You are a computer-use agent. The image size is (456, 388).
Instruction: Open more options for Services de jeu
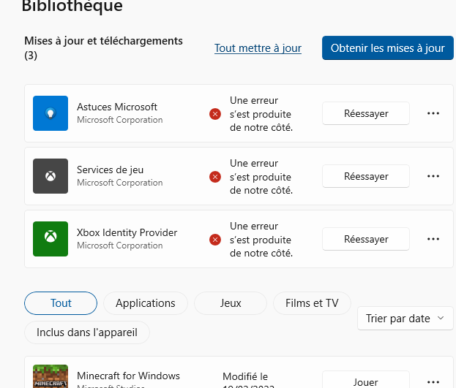[433, 176]
